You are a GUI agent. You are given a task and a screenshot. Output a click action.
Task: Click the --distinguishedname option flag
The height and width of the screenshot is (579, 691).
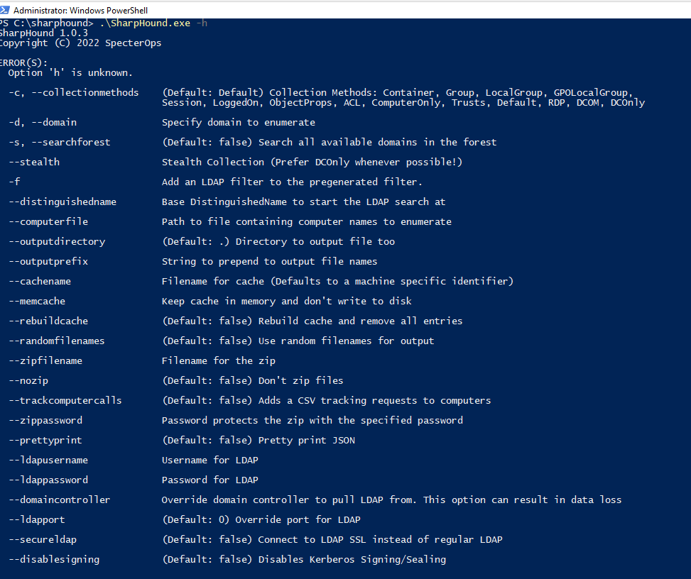pyautogui.click(x=62, y=202)
